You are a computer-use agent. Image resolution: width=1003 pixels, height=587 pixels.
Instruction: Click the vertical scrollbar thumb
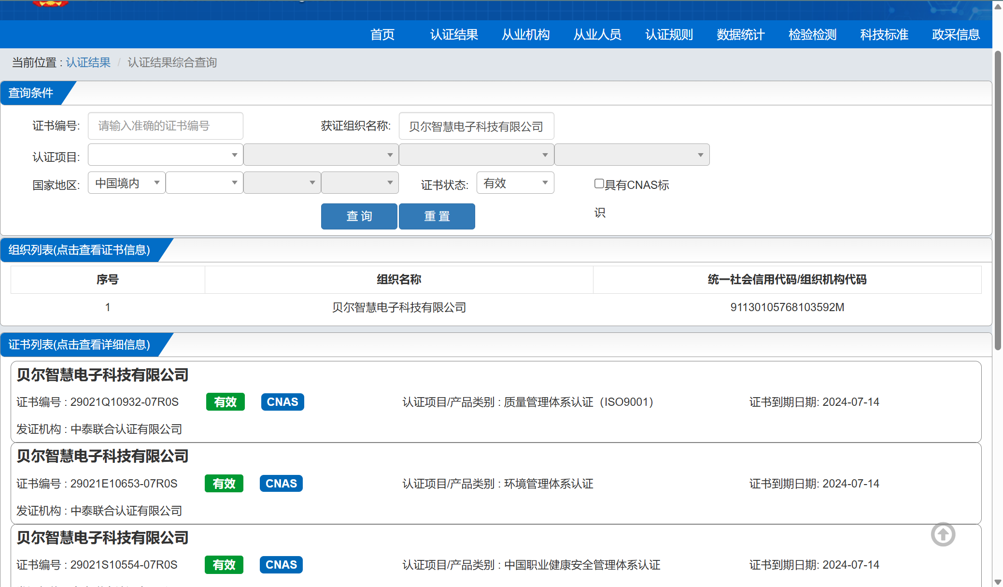click(998, 200)
